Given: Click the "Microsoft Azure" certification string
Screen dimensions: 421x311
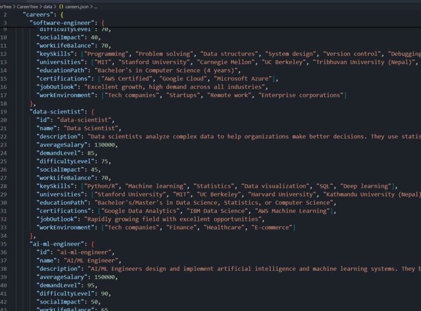Looking at the screenshot, I should [x=243, y=79].
